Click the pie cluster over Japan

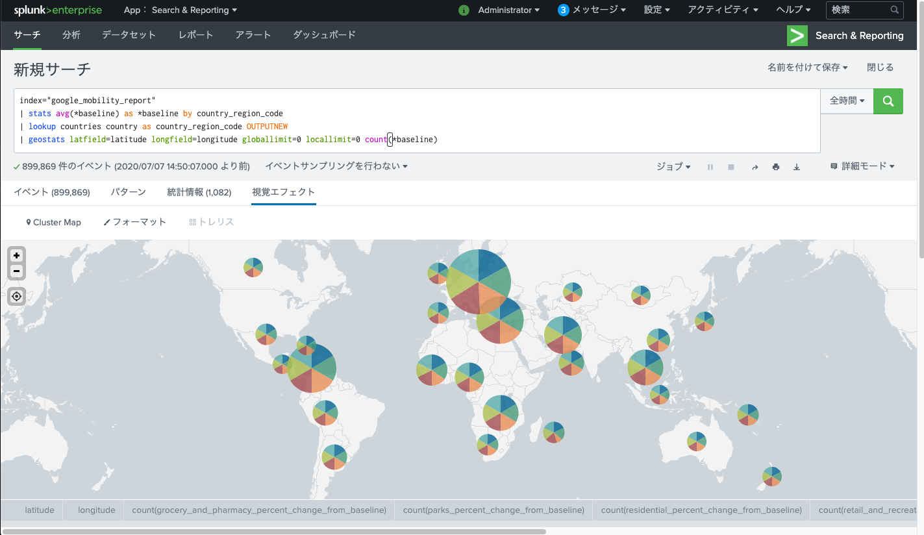pos(705,321)
